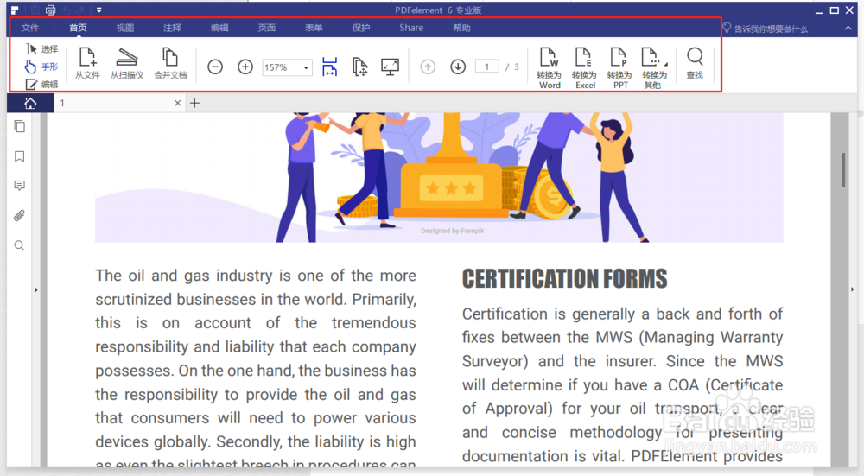This screenshot has width=864, height=476.
Task: Open the 帮助 tab
Action: pos(461,28)
